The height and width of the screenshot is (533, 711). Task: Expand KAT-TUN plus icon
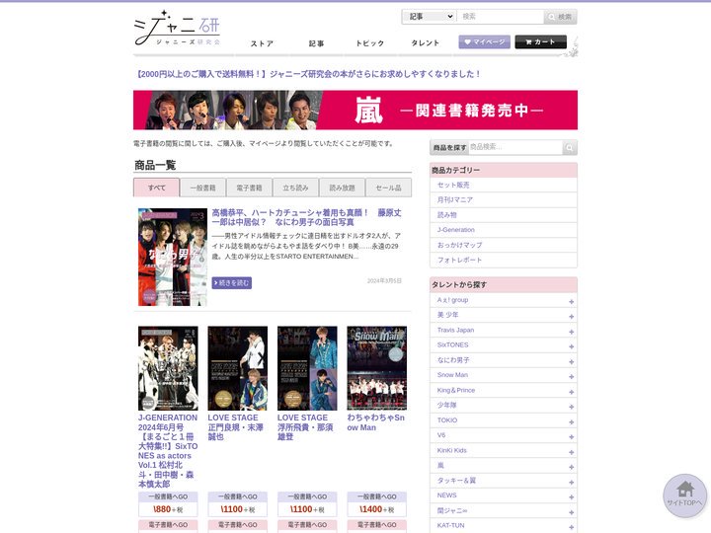(x=572, y=527)
